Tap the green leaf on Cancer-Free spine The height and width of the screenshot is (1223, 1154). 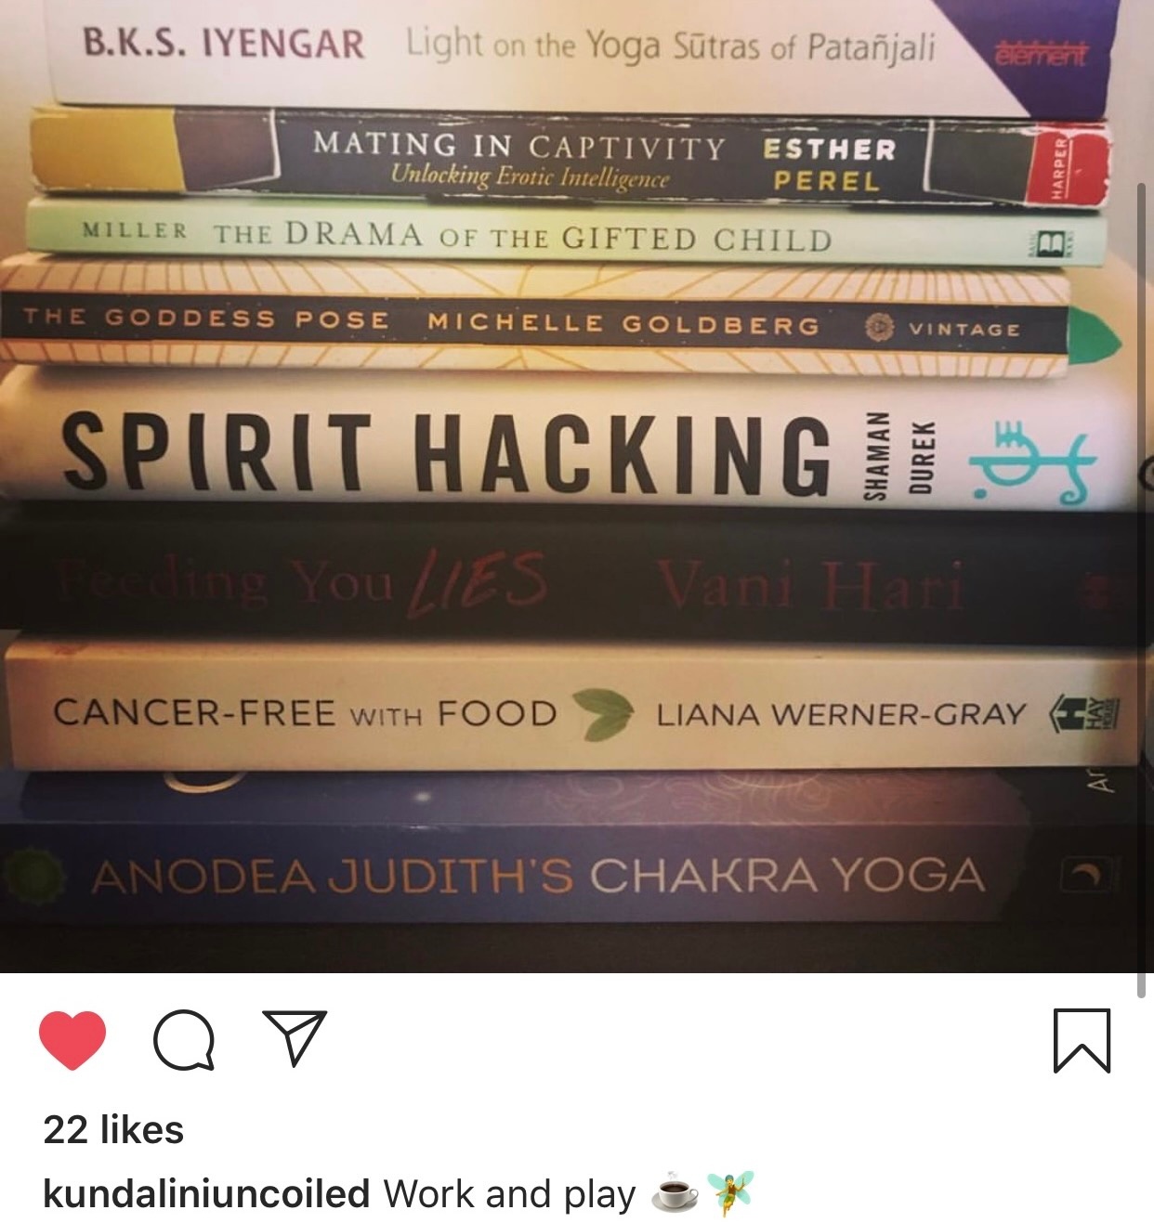point(604,713)
